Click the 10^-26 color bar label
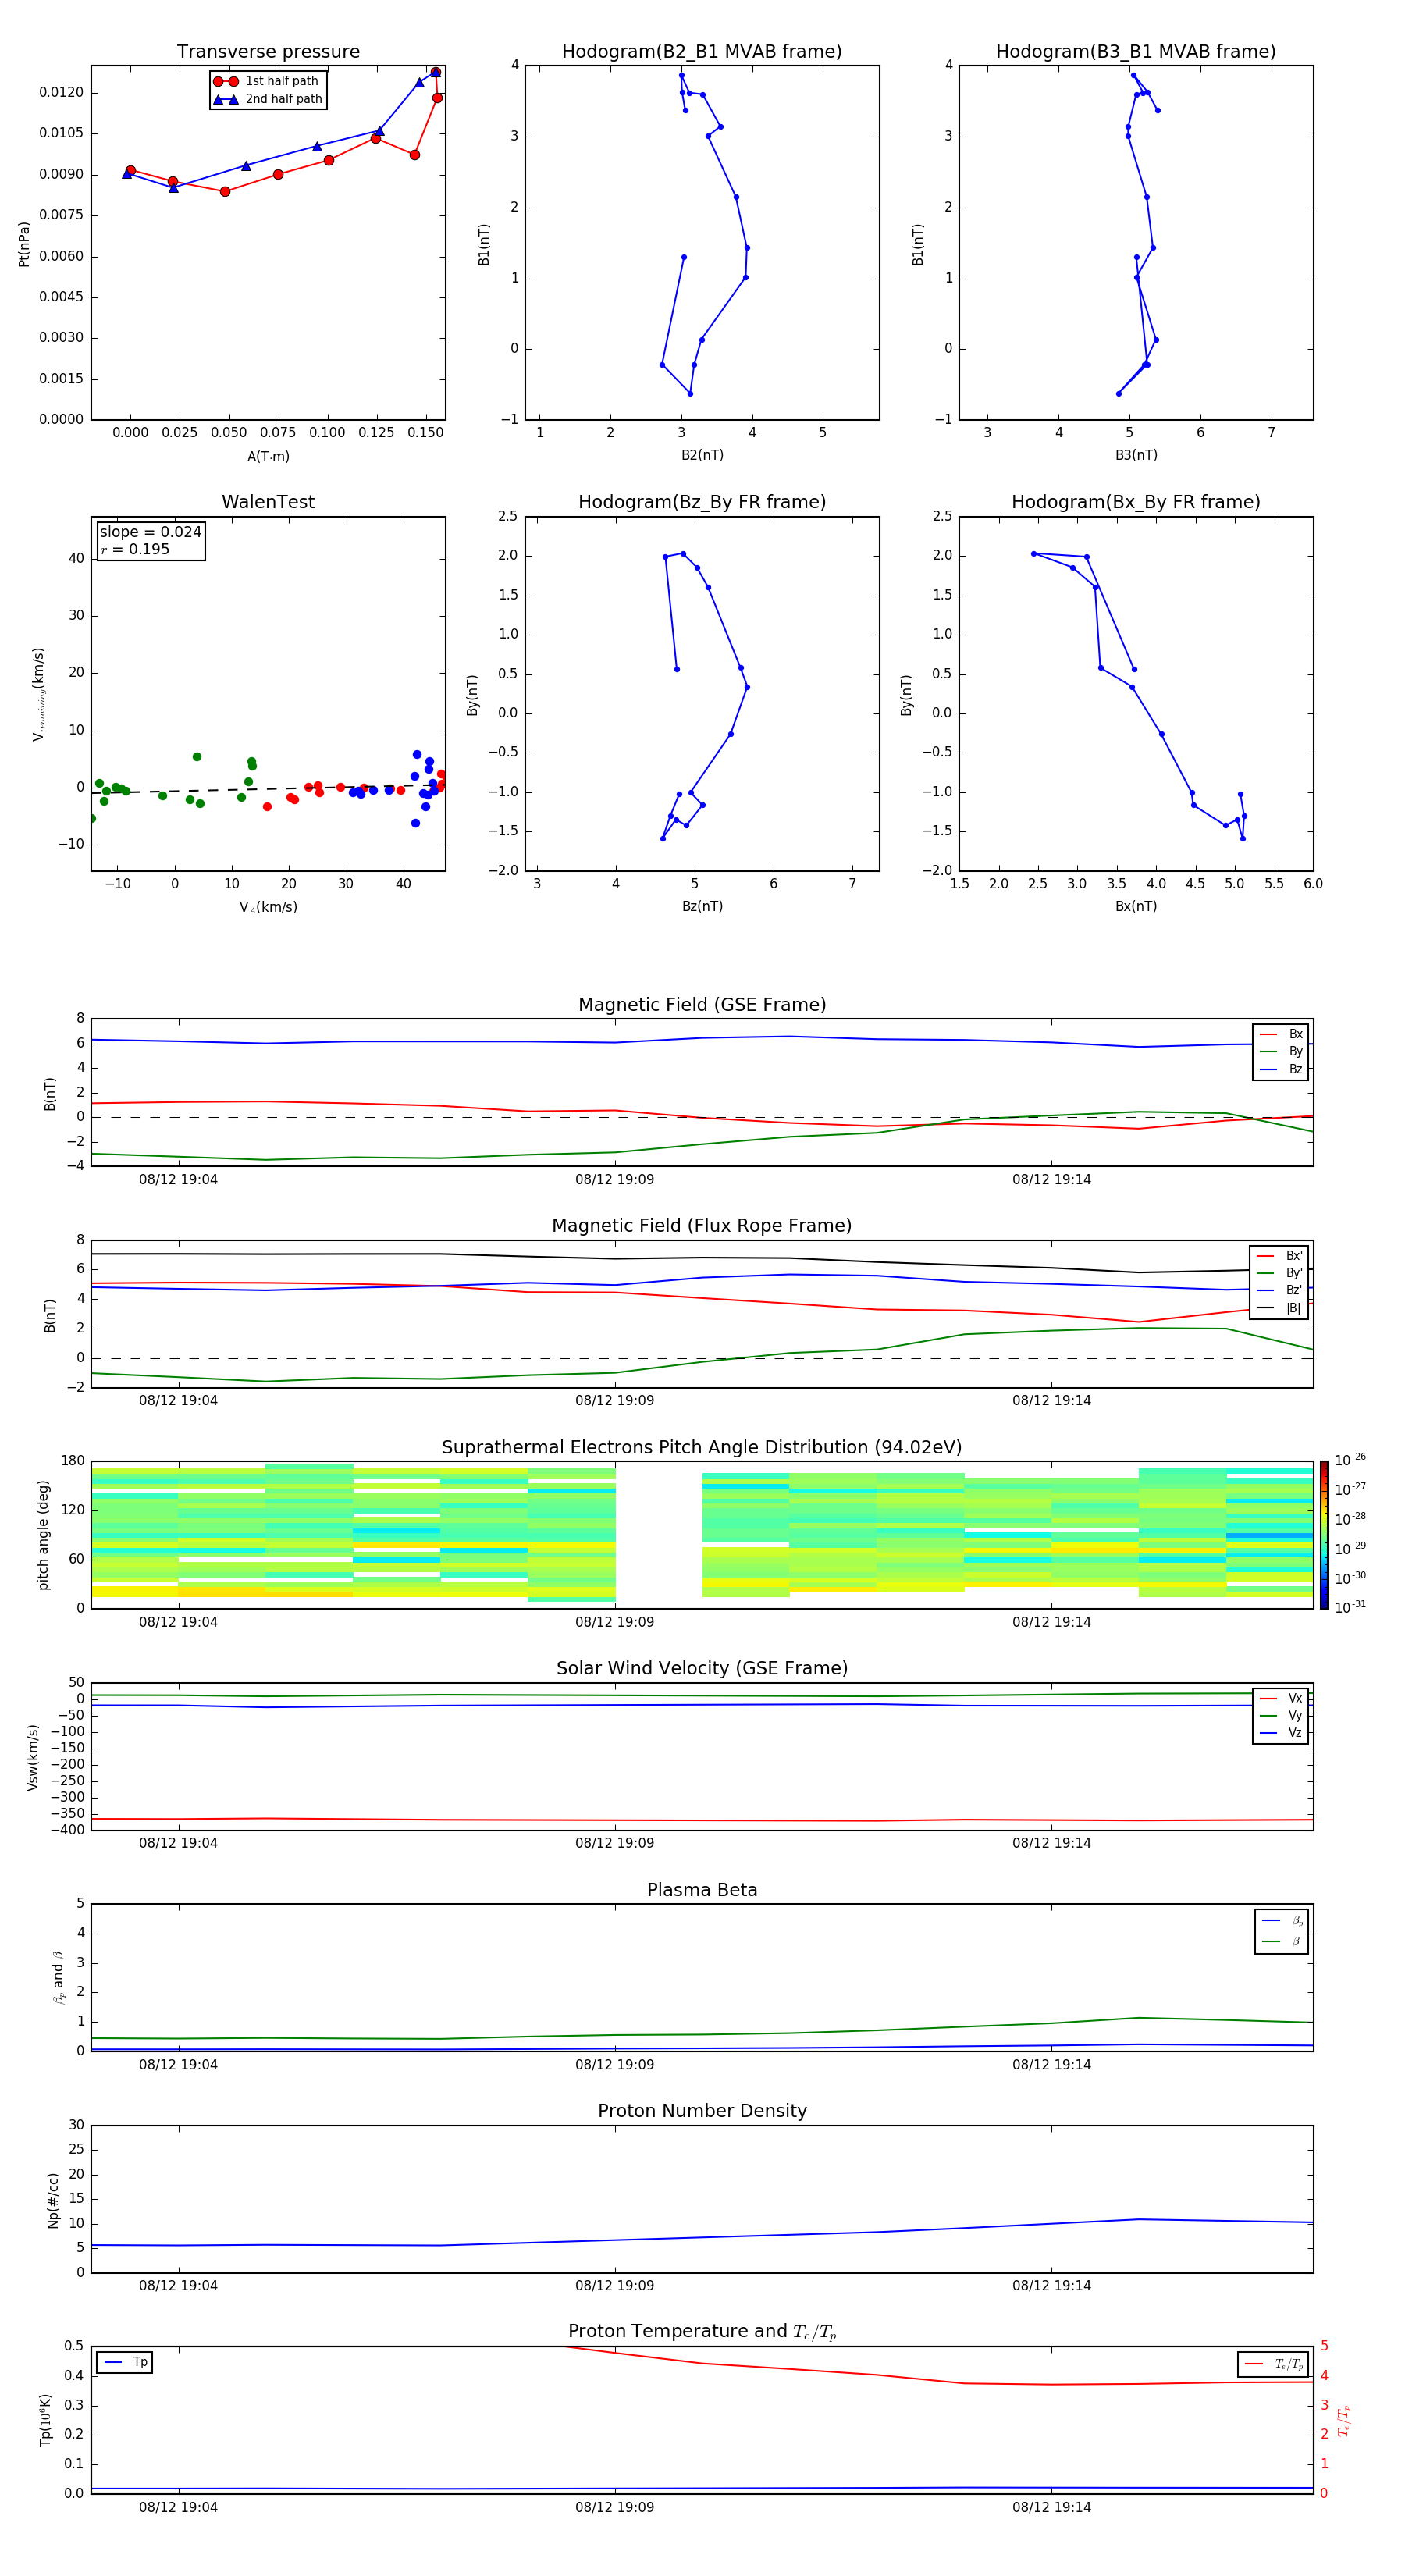1405x2576 pixels. coord(1350,1460)
